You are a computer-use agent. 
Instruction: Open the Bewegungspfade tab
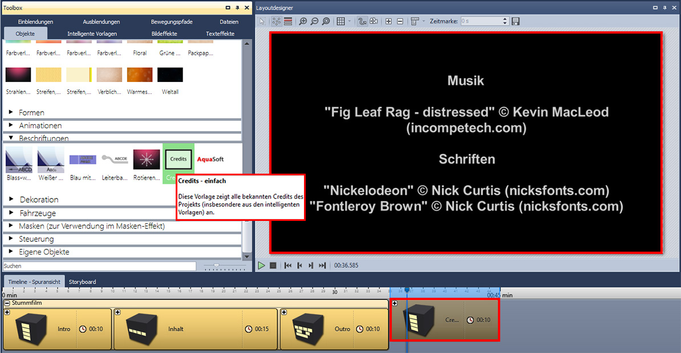point(172,22)
